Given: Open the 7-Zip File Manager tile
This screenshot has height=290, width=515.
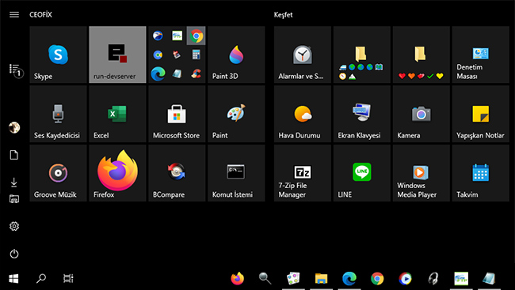Looking at the screenshot, I should (x=303, y=173).
